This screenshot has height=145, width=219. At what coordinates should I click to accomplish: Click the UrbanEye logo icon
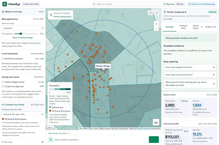5,4
